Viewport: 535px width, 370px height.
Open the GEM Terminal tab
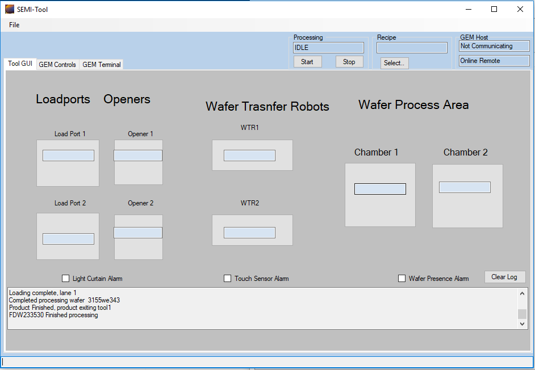click(x=101, y=64)
